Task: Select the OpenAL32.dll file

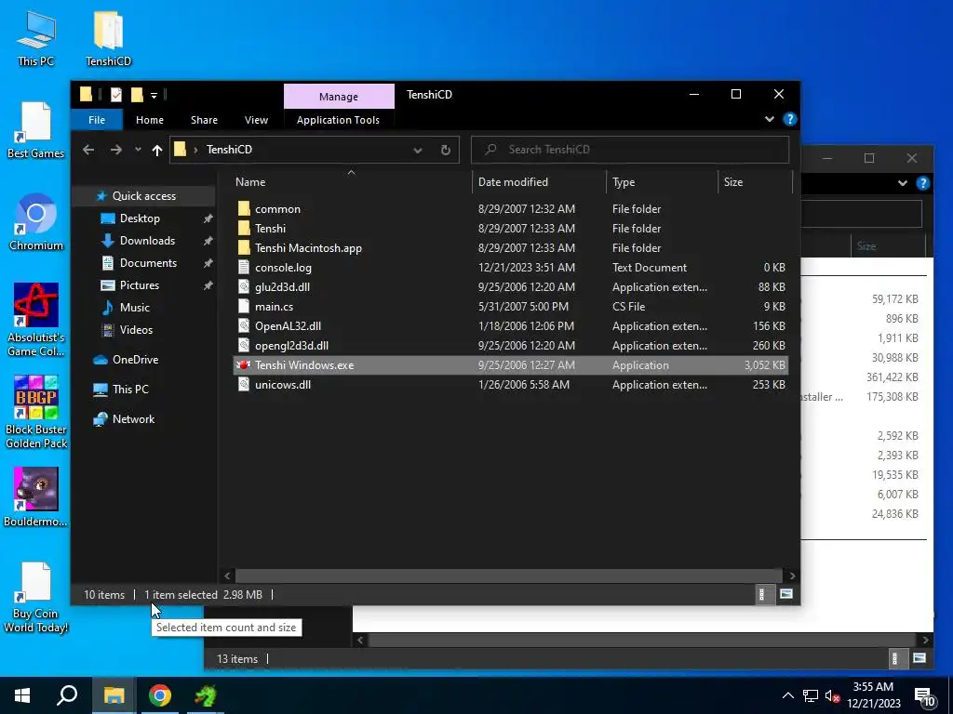Action: (511, 326)
